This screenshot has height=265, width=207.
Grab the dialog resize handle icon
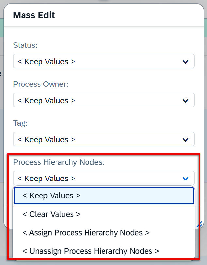click(199, 224)
